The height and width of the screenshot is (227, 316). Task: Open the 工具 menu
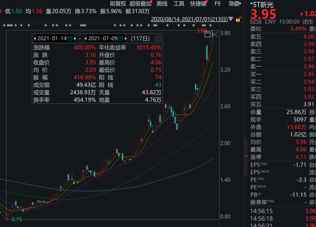click(179, 4)
